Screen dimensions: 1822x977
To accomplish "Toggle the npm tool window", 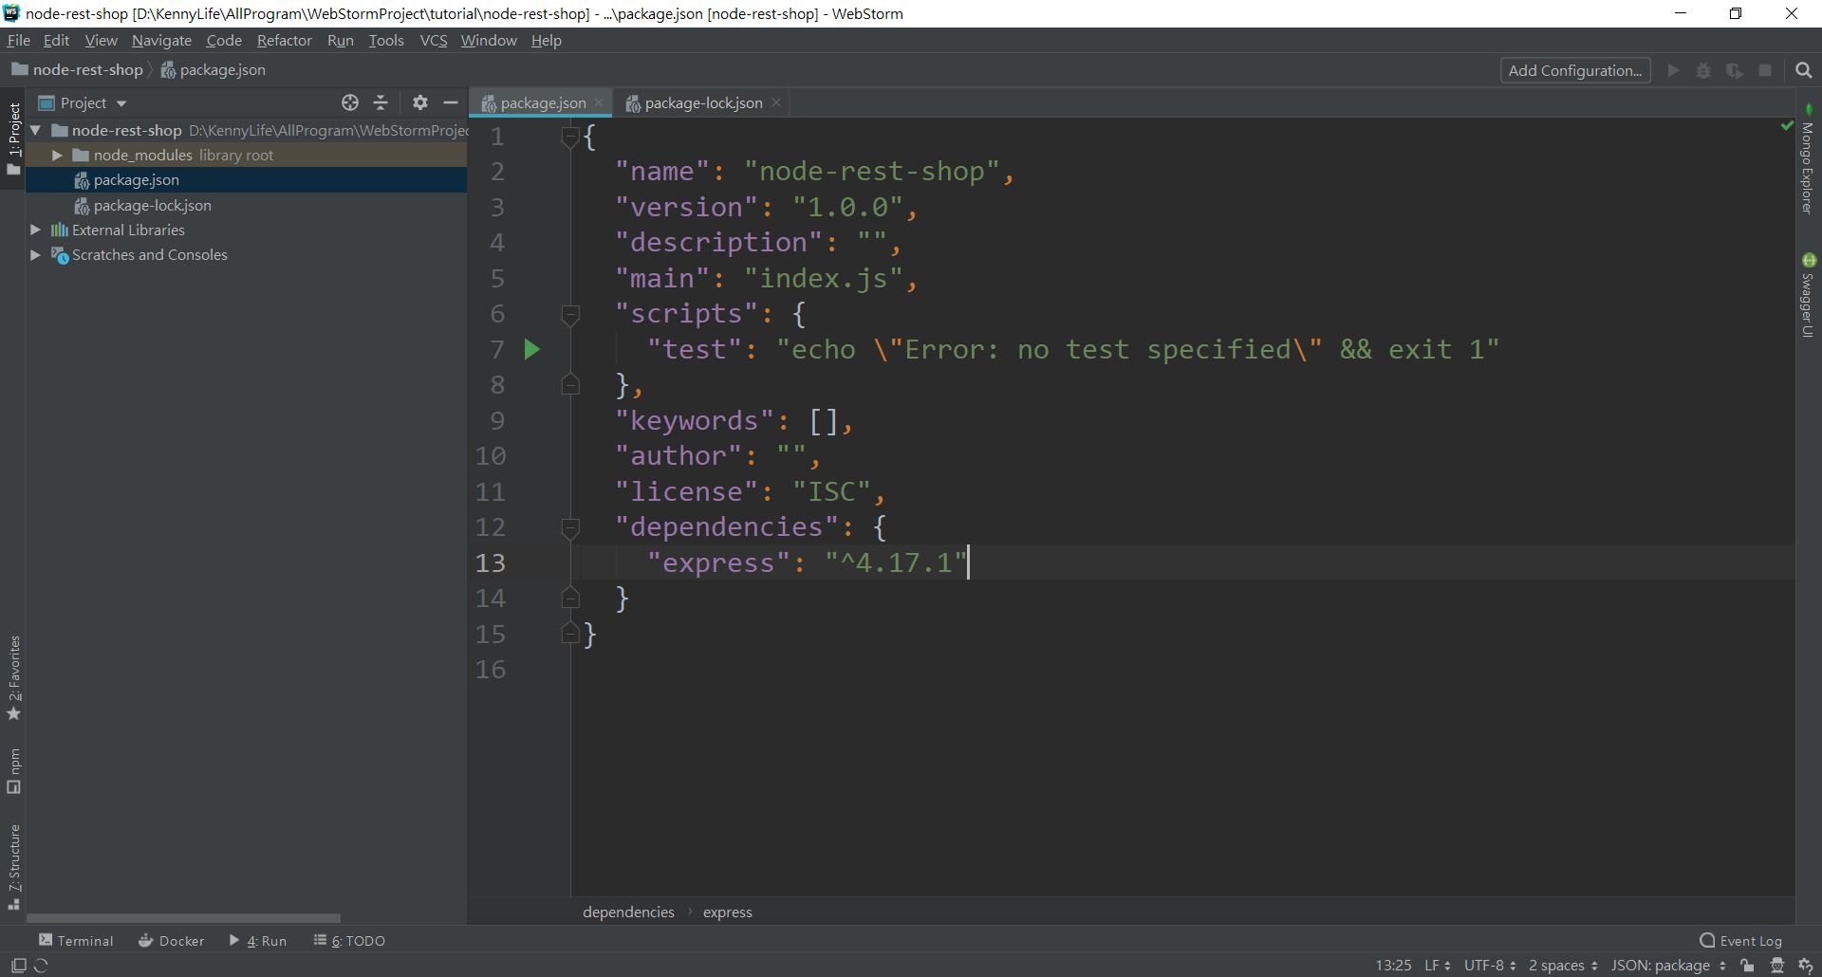I will [x=14, y=770].
